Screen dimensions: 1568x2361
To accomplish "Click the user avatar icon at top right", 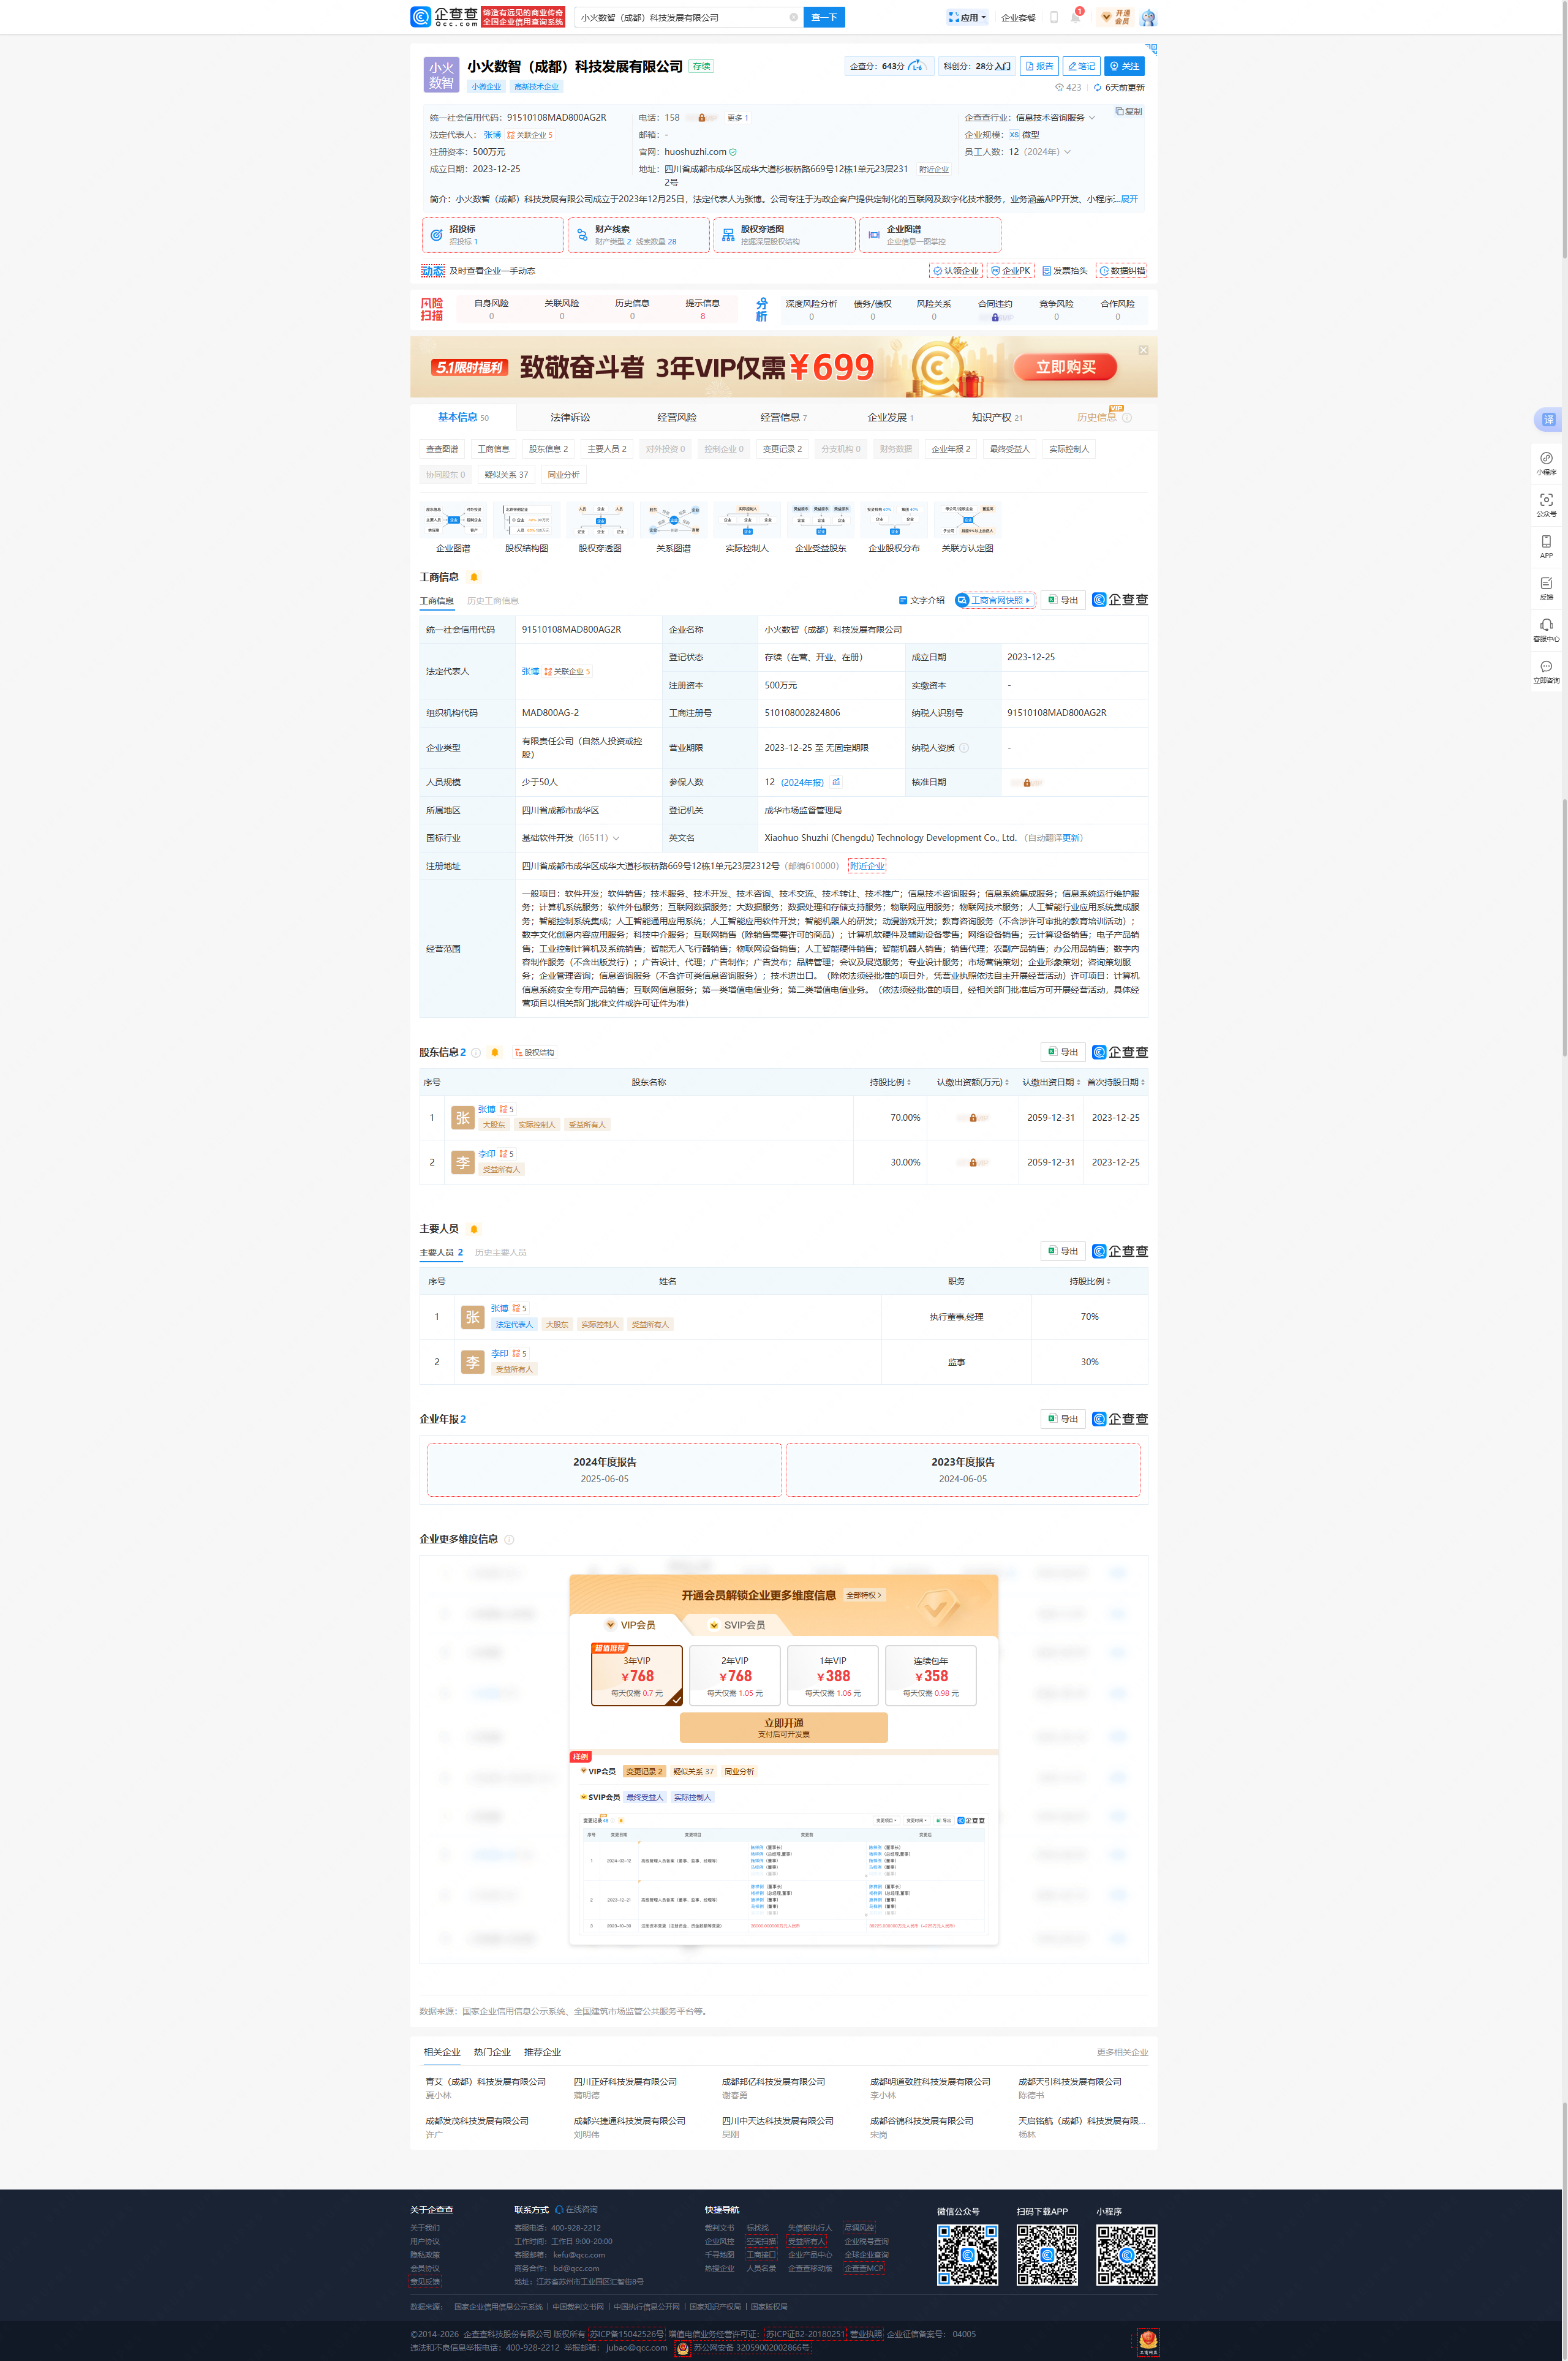I will tap(1148, 17).
